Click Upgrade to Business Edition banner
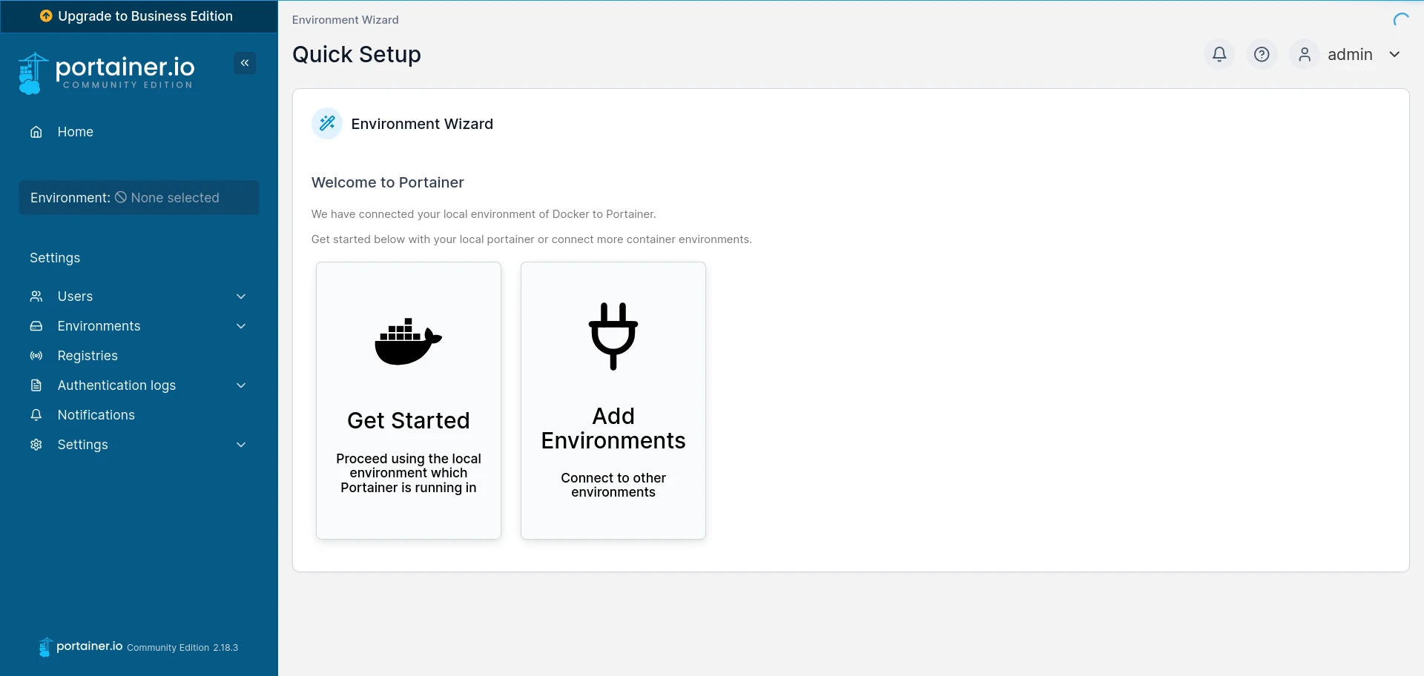1424x676 pixels. click(x=139, y=16)
